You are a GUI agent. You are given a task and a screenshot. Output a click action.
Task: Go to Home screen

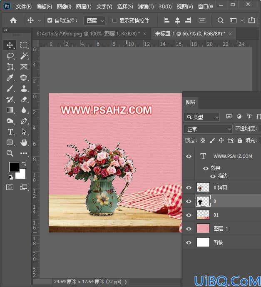[13, 20]
